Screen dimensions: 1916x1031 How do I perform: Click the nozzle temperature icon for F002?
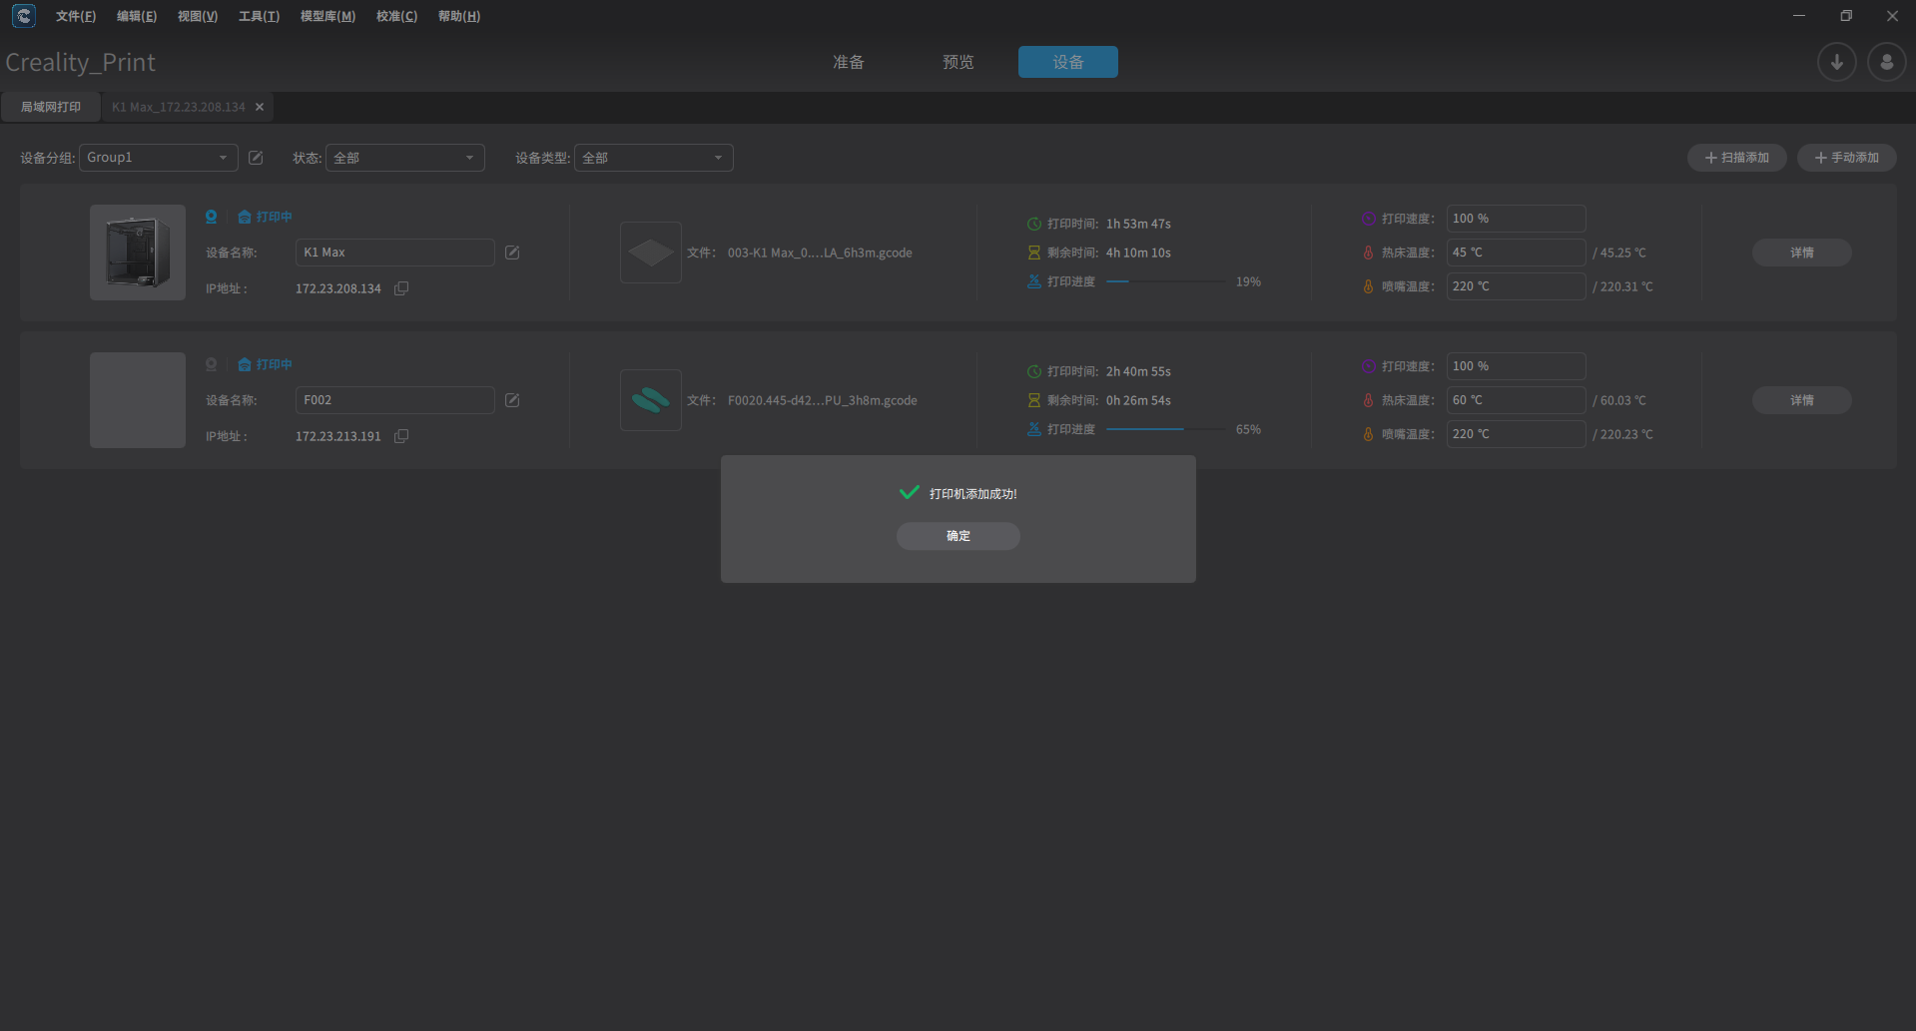coord(1368,434)
